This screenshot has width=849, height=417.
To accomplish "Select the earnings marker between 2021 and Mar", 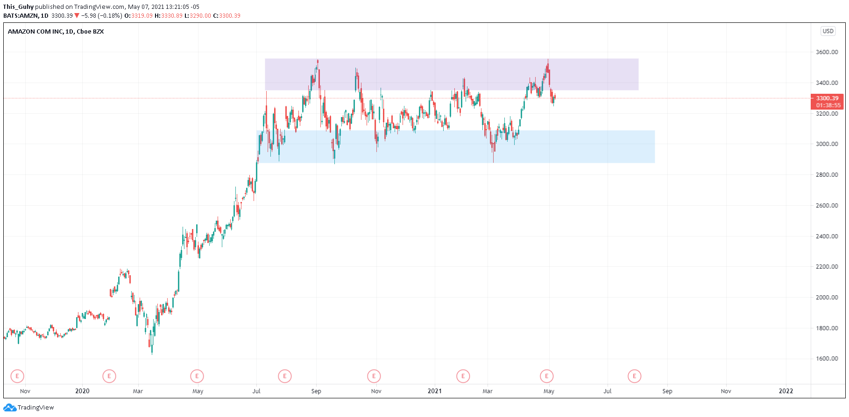I will tap(463, 376).
